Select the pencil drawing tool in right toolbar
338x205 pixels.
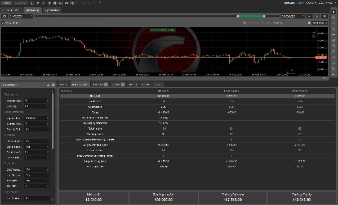point(333,51)
